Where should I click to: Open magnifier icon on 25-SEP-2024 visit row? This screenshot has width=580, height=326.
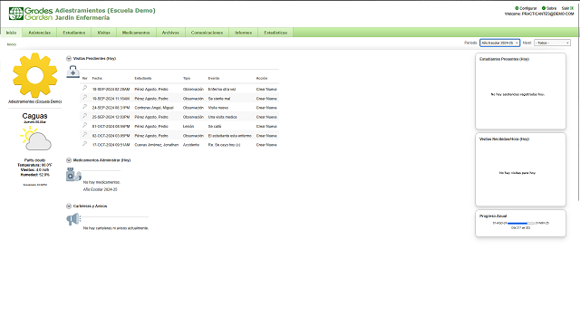pos(84,116)
